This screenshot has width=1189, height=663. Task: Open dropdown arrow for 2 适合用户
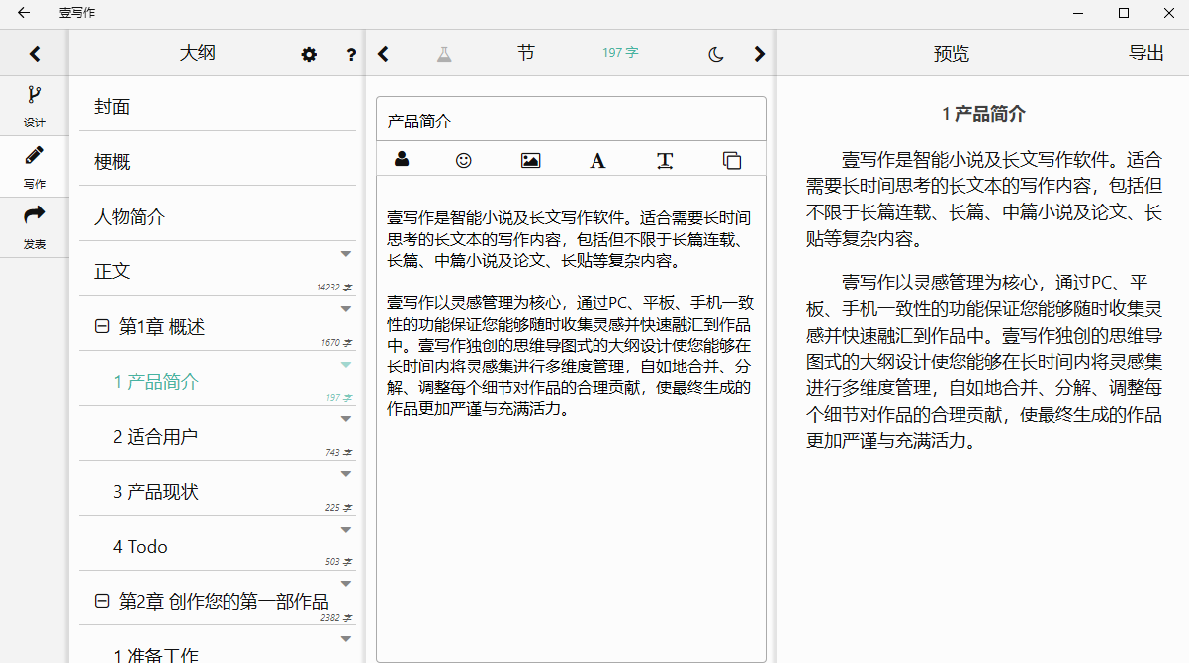tap(346, 419)
